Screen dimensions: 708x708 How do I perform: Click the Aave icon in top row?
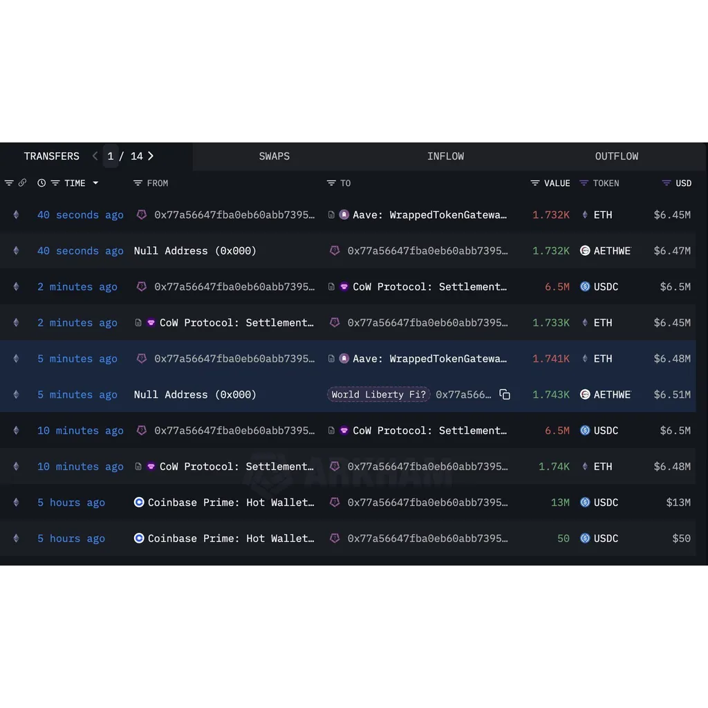pos(344,214)
